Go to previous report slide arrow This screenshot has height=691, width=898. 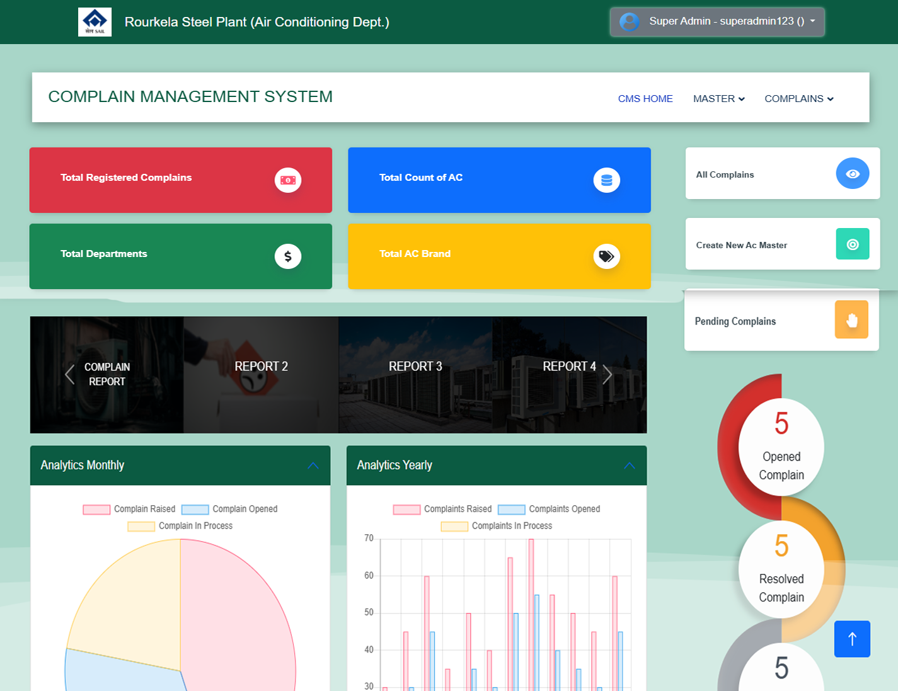[x=69, y=375]
